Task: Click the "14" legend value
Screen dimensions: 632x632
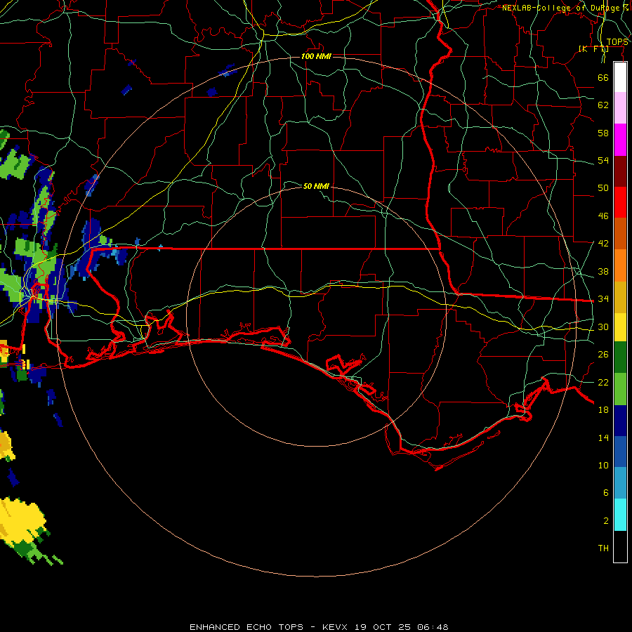Action: tap(603, 437)
